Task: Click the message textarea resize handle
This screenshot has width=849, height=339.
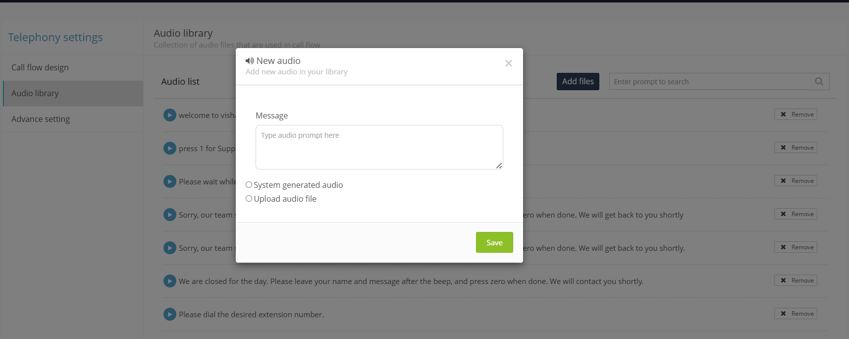Action: click(x=499, y=166)
